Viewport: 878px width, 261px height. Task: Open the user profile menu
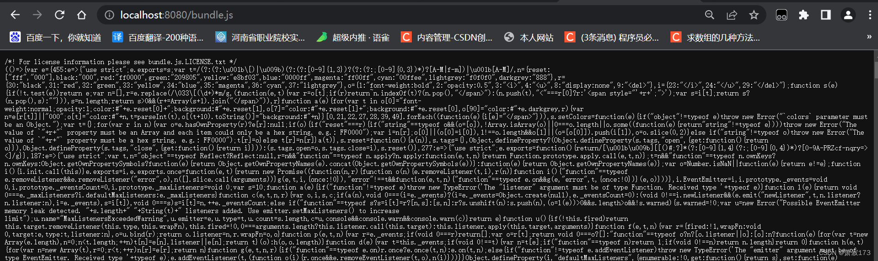[x=848, y=15]
